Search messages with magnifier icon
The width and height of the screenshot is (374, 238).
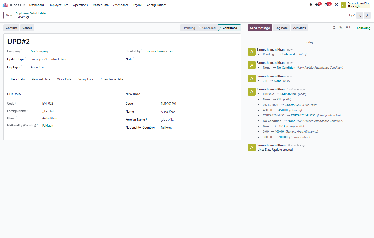click(334, 28)
